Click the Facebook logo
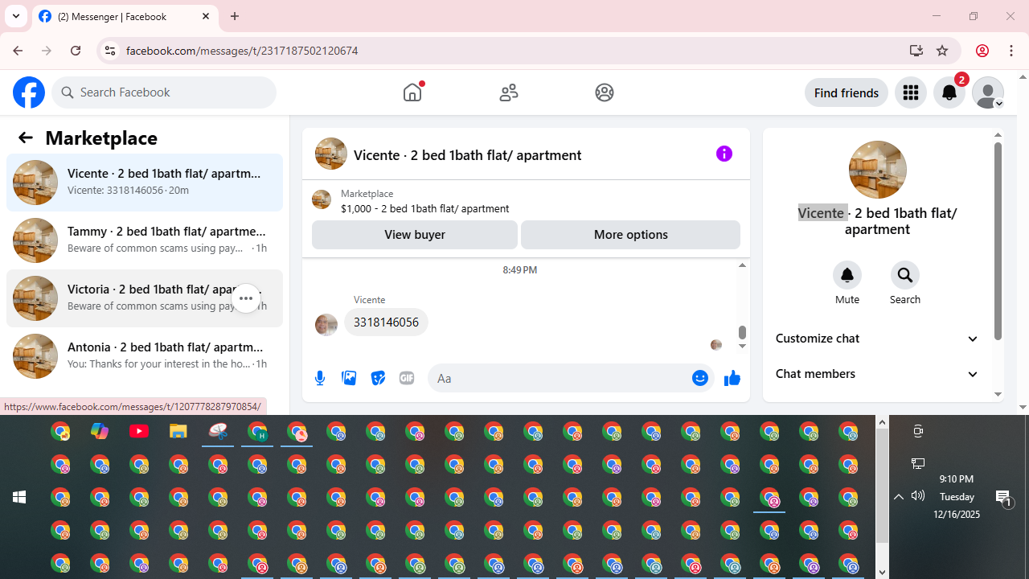Viewport: 1029px width, 579px height. click(x=29, y=92)
